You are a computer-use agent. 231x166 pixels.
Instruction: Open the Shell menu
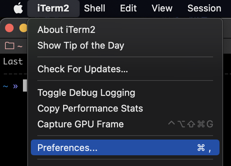click(x=95, y=8)
